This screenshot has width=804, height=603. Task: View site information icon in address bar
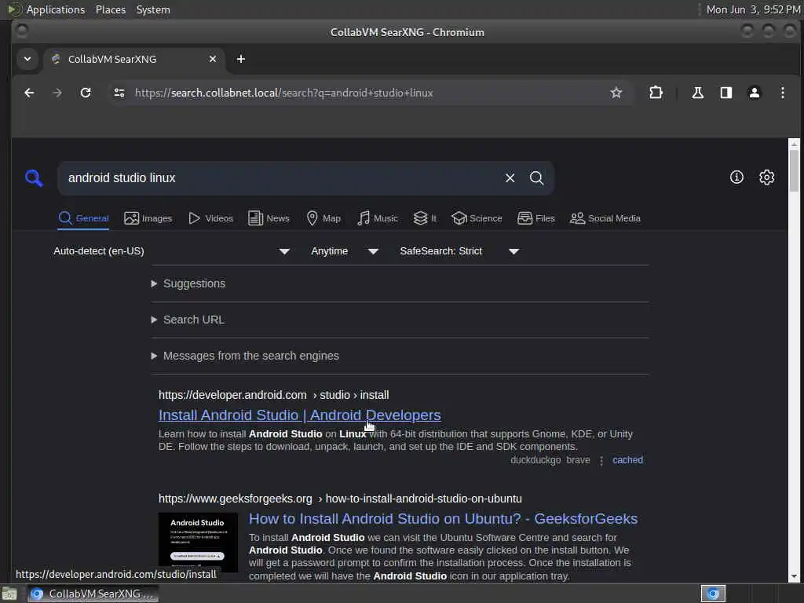(x=119, y=93)
